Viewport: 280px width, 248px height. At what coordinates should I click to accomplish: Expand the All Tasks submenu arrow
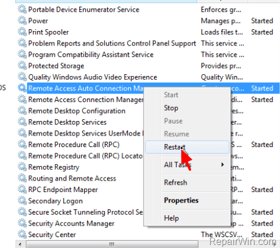(x=223, y=165)
